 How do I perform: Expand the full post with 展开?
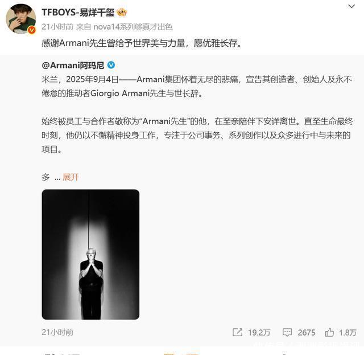[x=71, y=177]
